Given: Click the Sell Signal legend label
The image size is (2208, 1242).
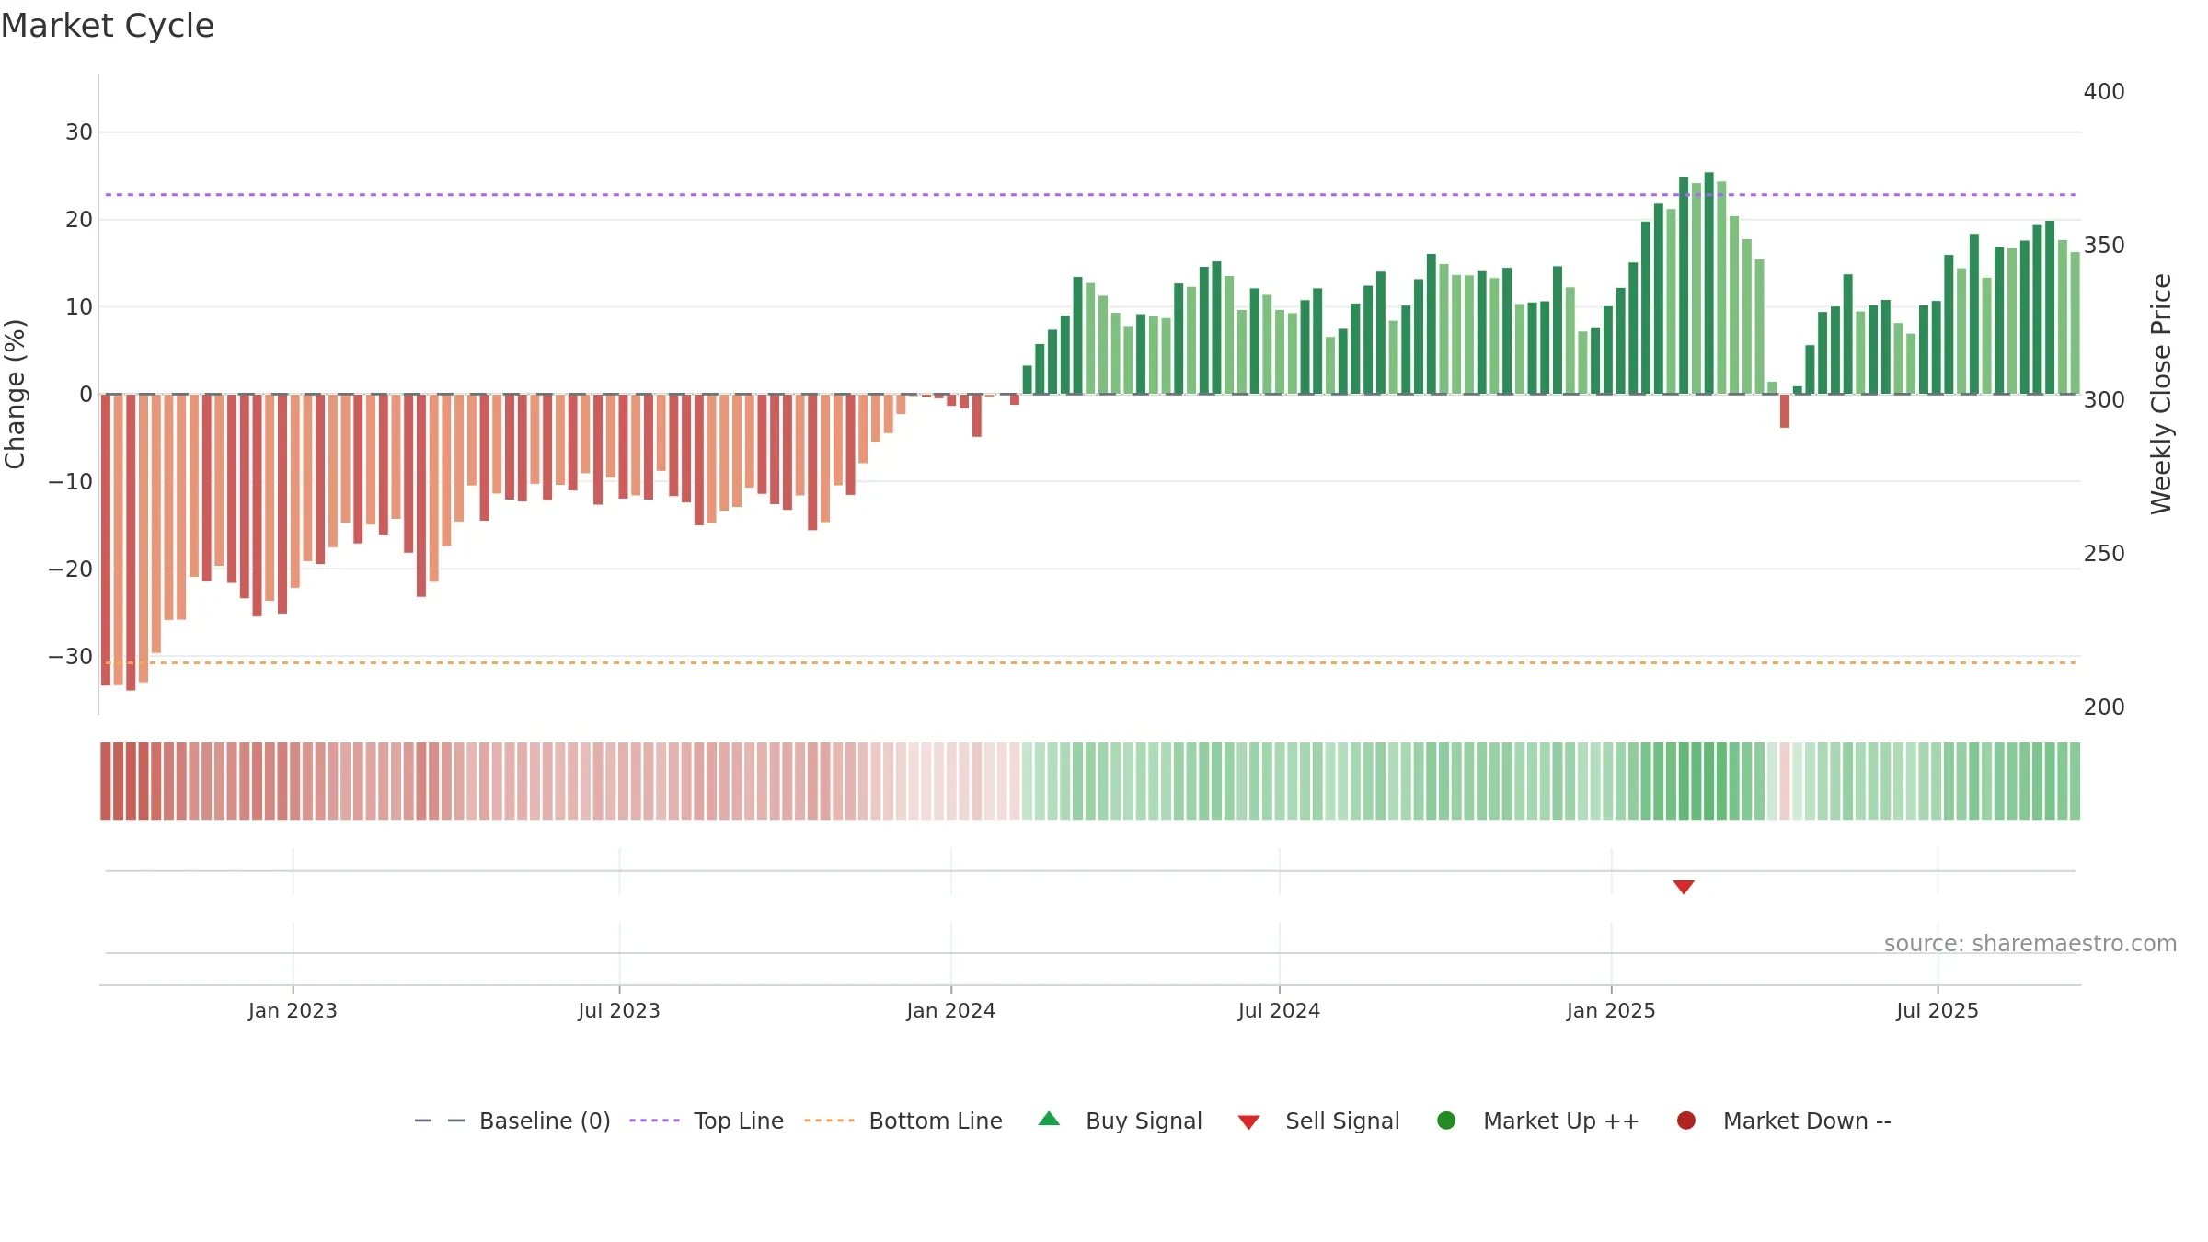Looking at the screenshot, I should [1342, 1121].
